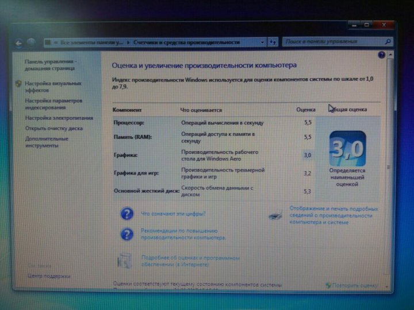Select the 'Графика:' row label
This screenshot has height=310, width=414.
coord(125,155)
